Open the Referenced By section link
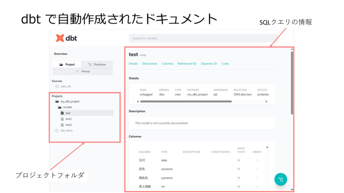 (187, 64)
